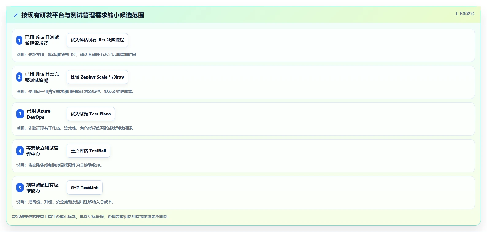Select the text 需要独立测试管理中心
Viewport: 487px width, 232px height.
coord(42,151)
